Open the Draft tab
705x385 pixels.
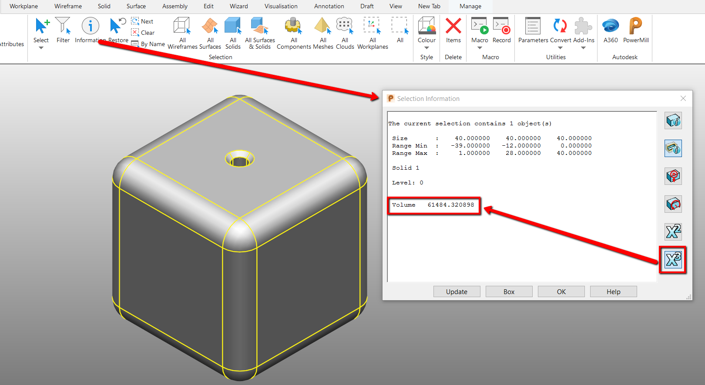click(367, 6)
